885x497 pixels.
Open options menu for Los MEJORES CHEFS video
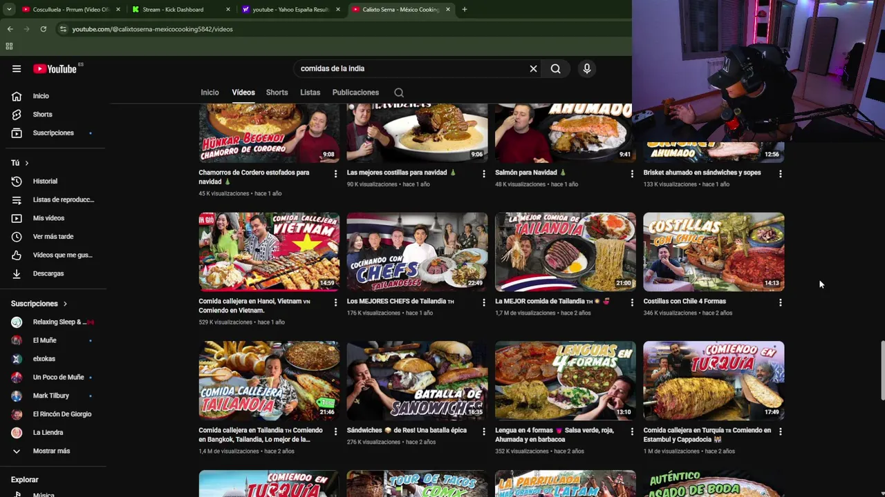(x=483, y=302)
